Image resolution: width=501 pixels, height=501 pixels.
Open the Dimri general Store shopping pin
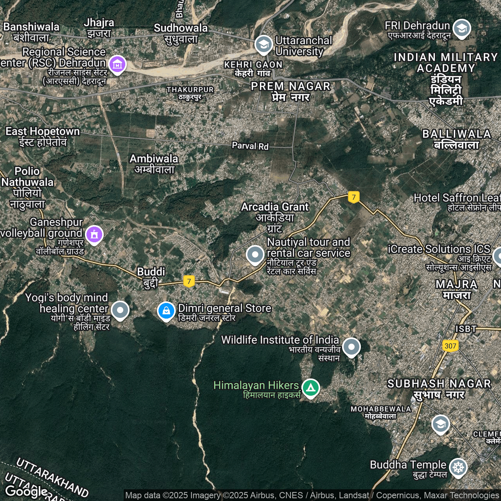pos(166,311)
